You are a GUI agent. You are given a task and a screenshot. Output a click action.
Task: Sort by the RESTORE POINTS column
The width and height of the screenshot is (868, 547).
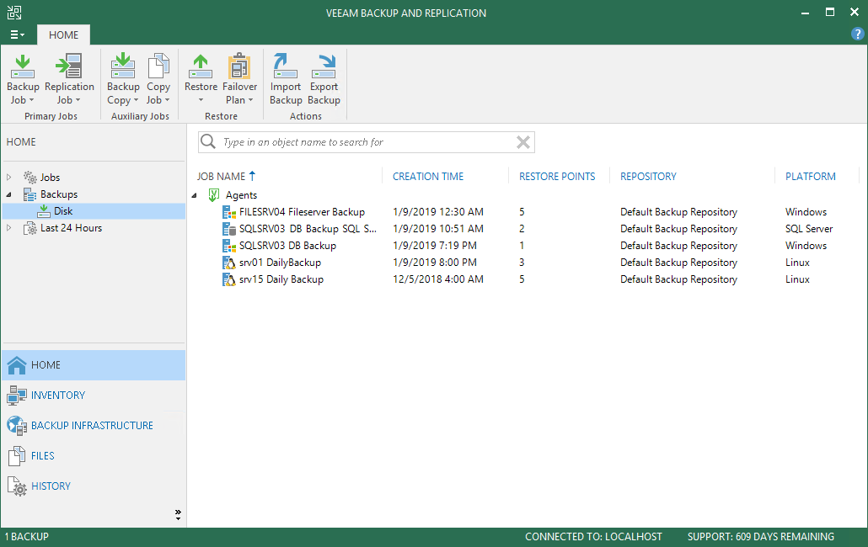point(557,176)
